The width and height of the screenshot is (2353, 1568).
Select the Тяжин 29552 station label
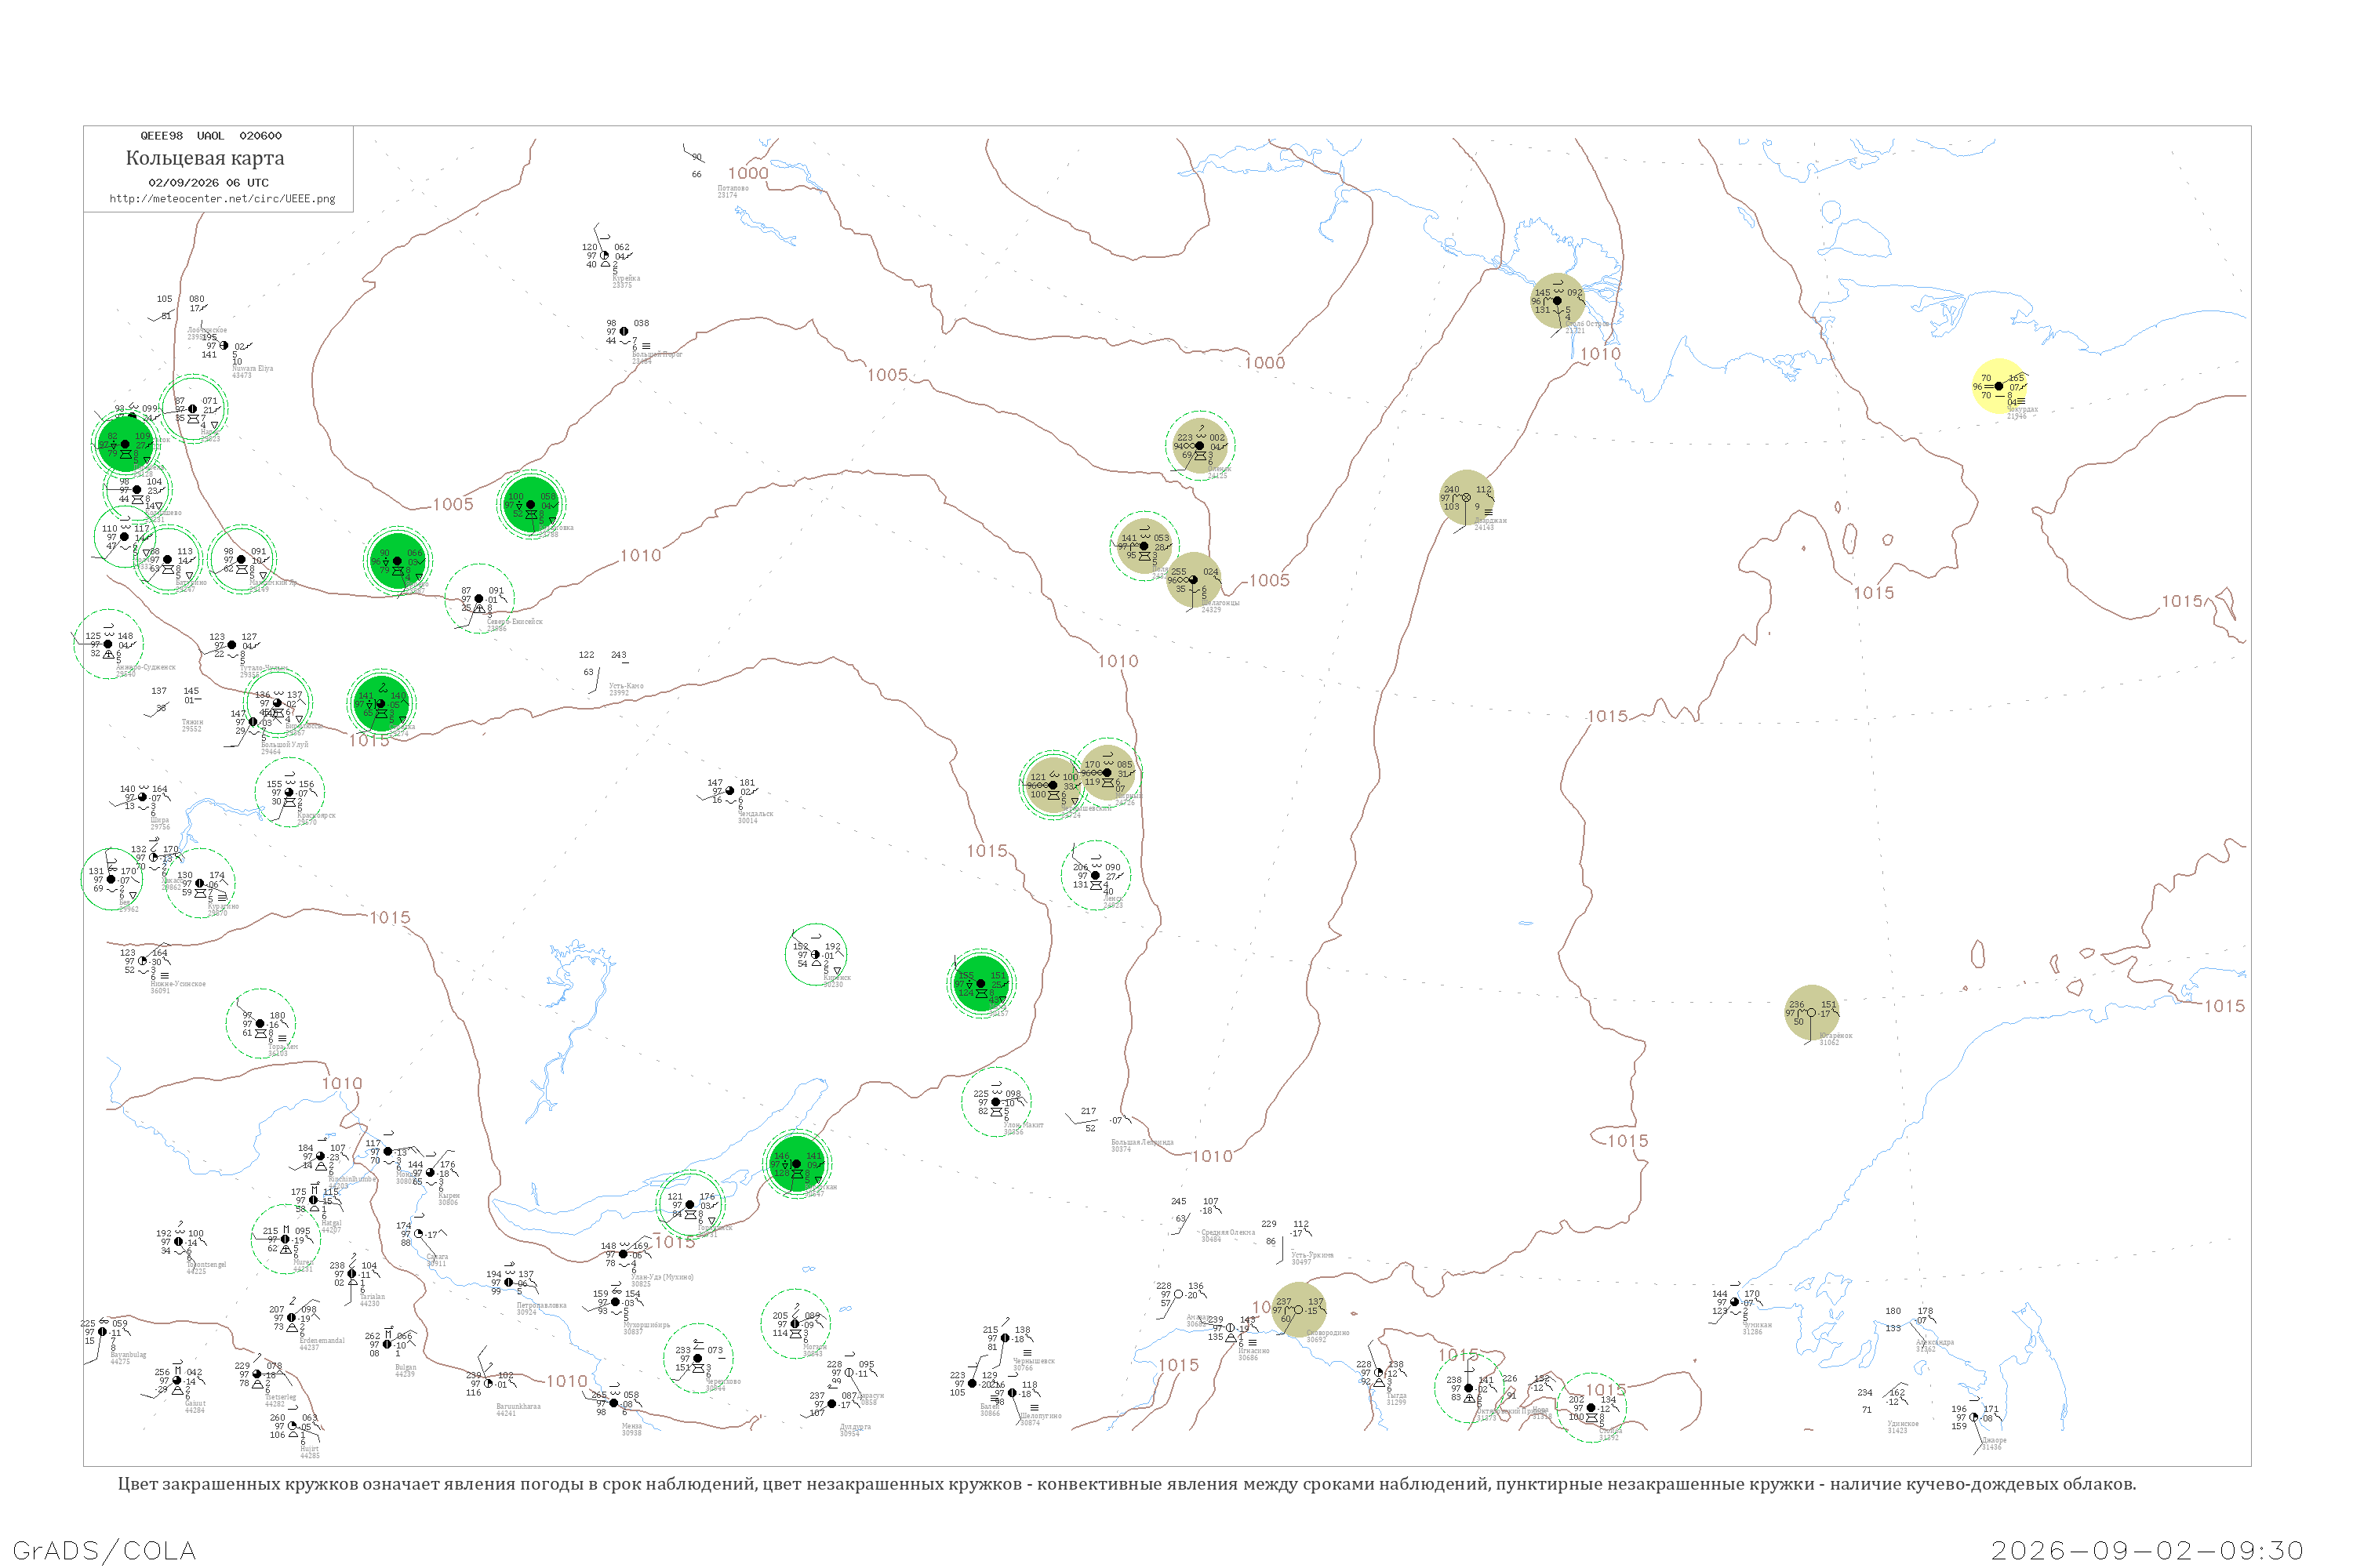(x=192, y=725)
